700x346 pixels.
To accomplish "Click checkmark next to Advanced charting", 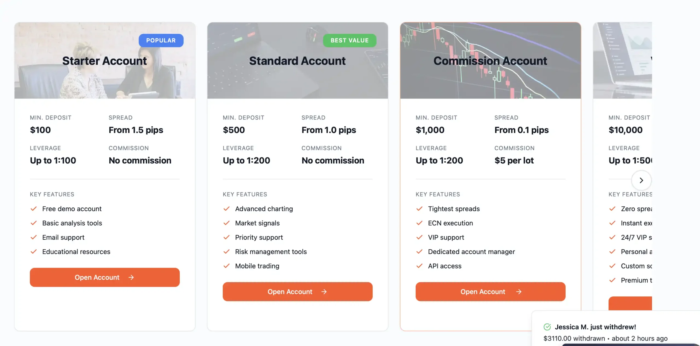I will point(226,209).
